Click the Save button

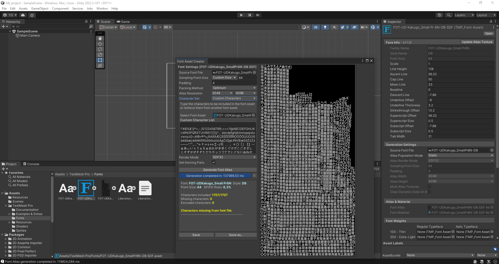point(196,235)
